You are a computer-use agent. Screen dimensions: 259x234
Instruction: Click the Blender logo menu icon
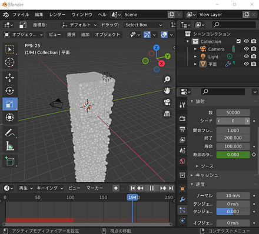coord(6,15)
